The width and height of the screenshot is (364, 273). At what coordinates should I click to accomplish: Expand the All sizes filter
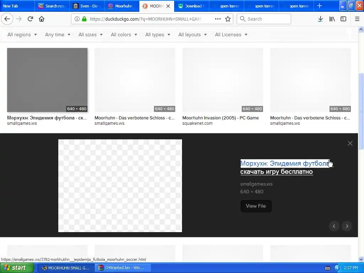pyautogui.click(x=91, y=34)
